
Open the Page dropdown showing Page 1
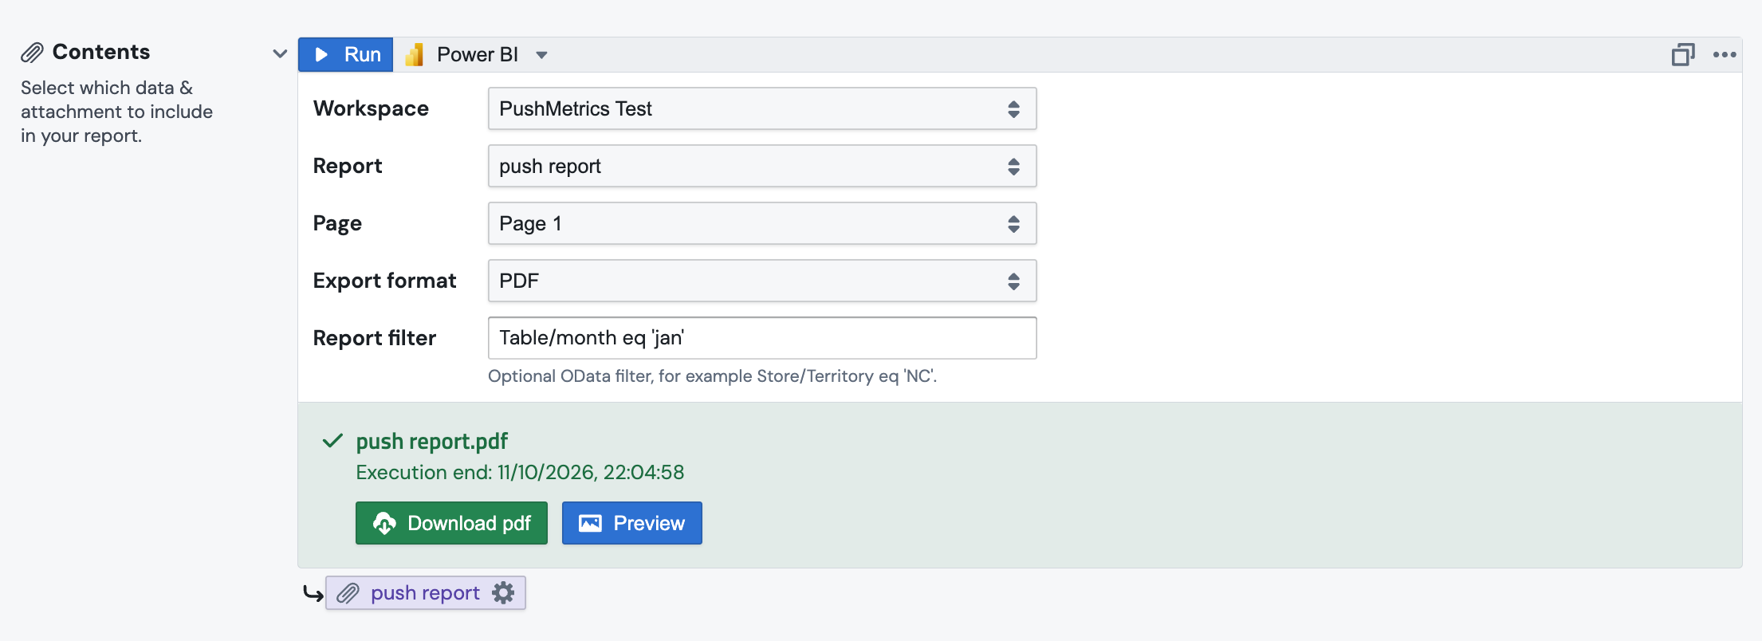[x=762, y=223]
